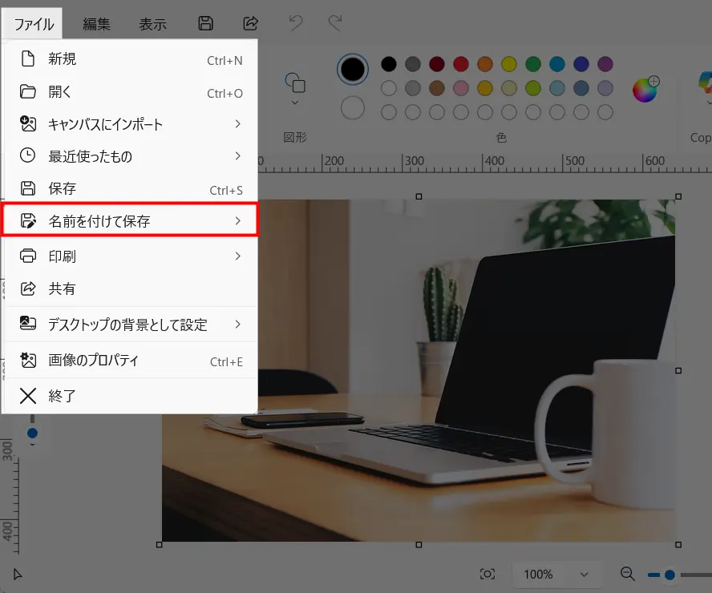Open the shapes tool icon

point(295,83)
